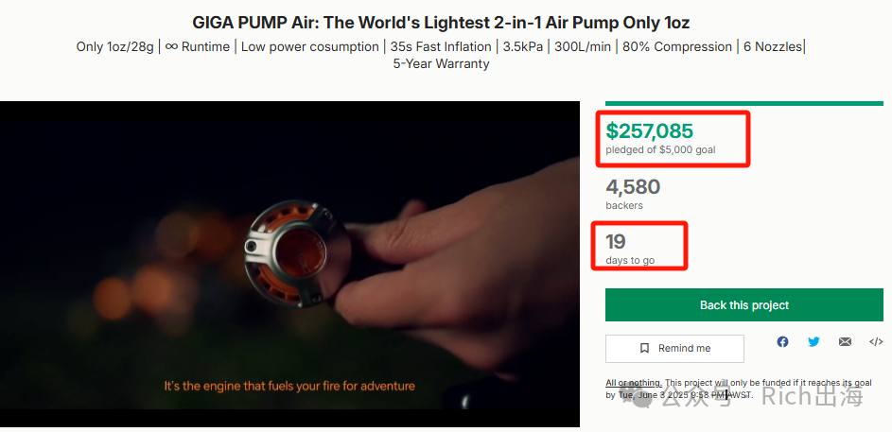
Task: Click the Remind me text label
Action: pos(684,348)
